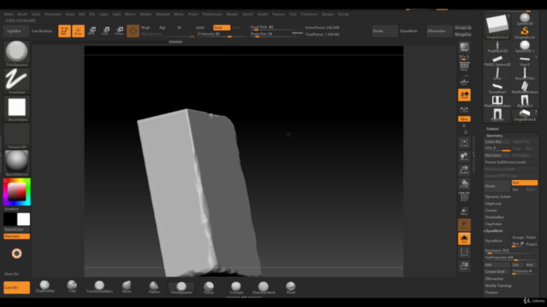The image size is (547, 307).
Task: Expand the Modify Topology subsection
Action: 498,286
